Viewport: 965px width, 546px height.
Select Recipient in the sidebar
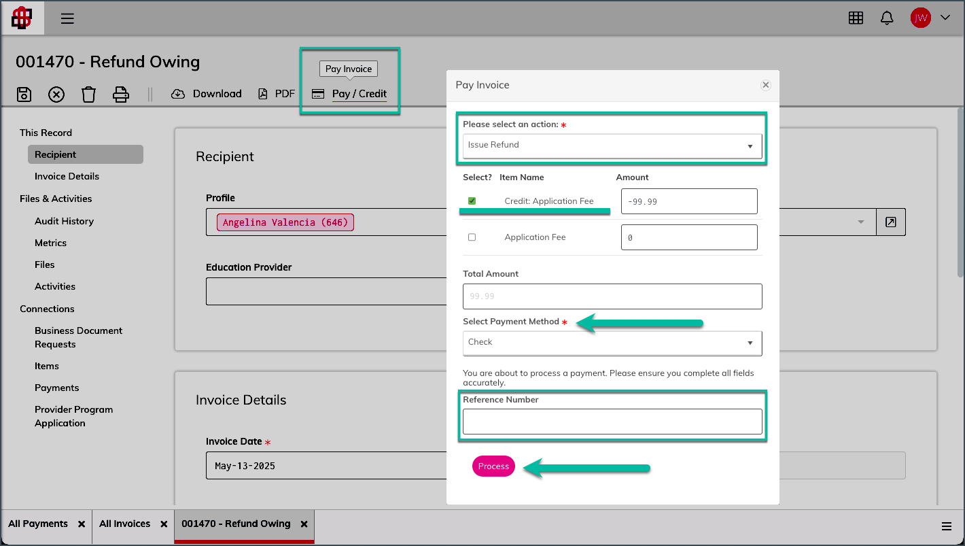coord(86,154)
